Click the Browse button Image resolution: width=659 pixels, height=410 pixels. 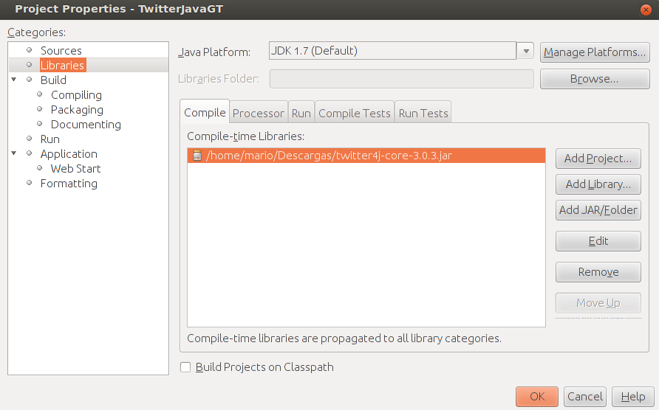click(x=595, y=79)
